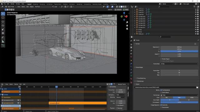Toggle the Overwrite checkbox
The height and width of the screenshot is (112, 200).
161,105
